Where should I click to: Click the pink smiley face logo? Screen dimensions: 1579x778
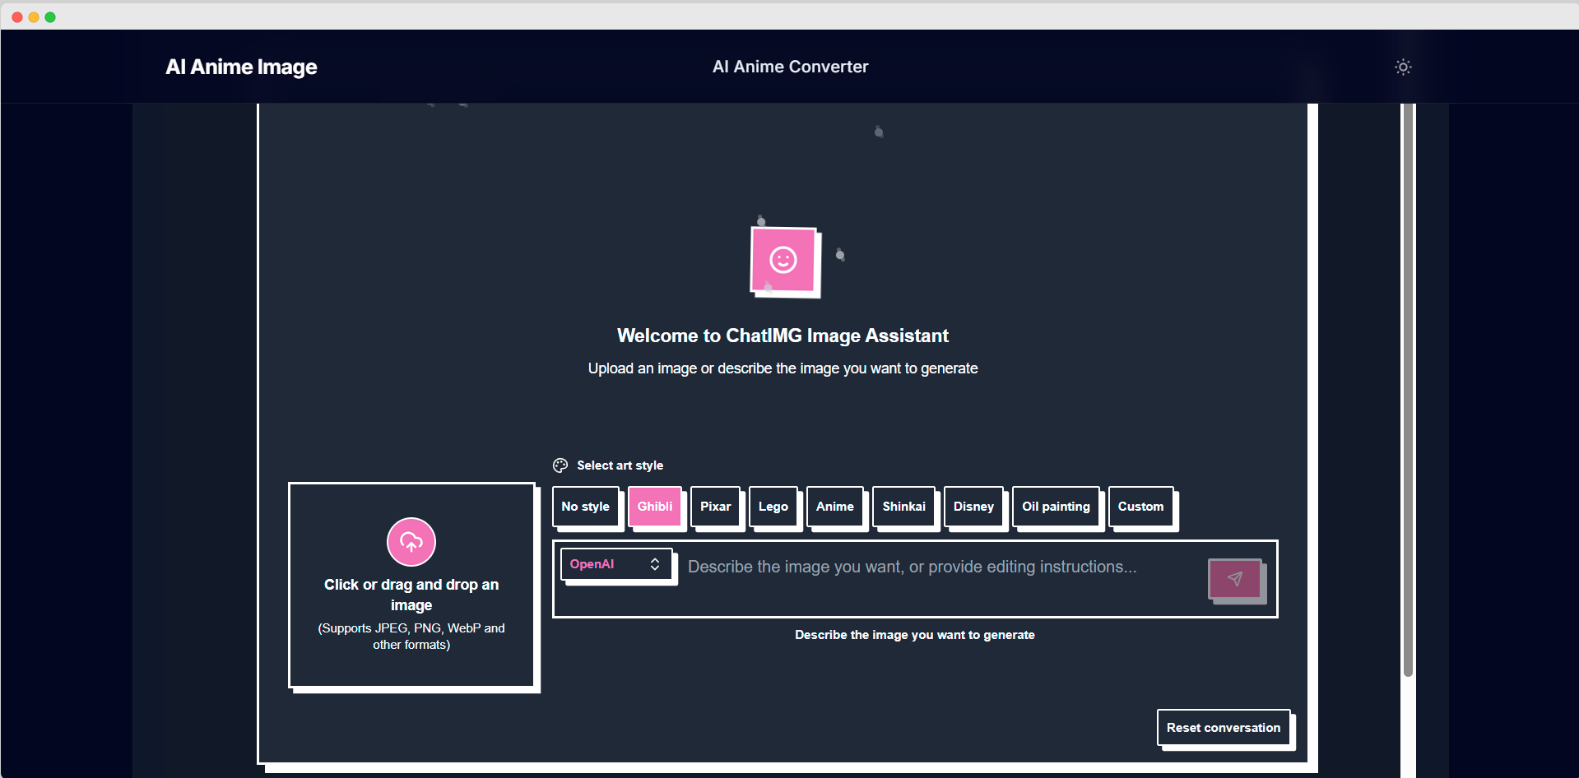[783, 260]
